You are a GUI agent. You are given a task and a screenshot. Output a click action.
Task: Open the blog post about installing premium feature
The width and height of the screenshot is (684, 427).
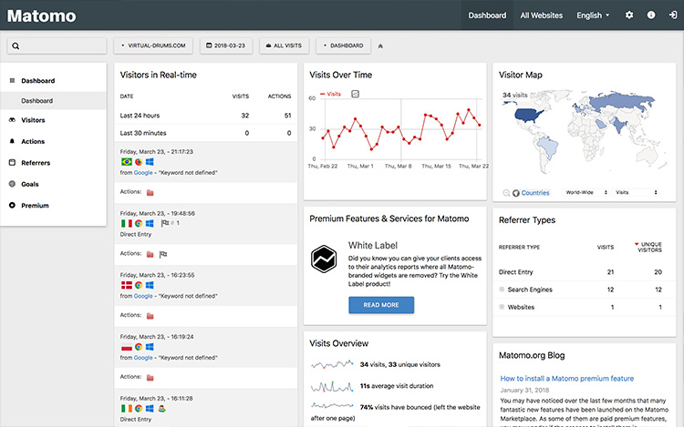click(x=566, y=379)
